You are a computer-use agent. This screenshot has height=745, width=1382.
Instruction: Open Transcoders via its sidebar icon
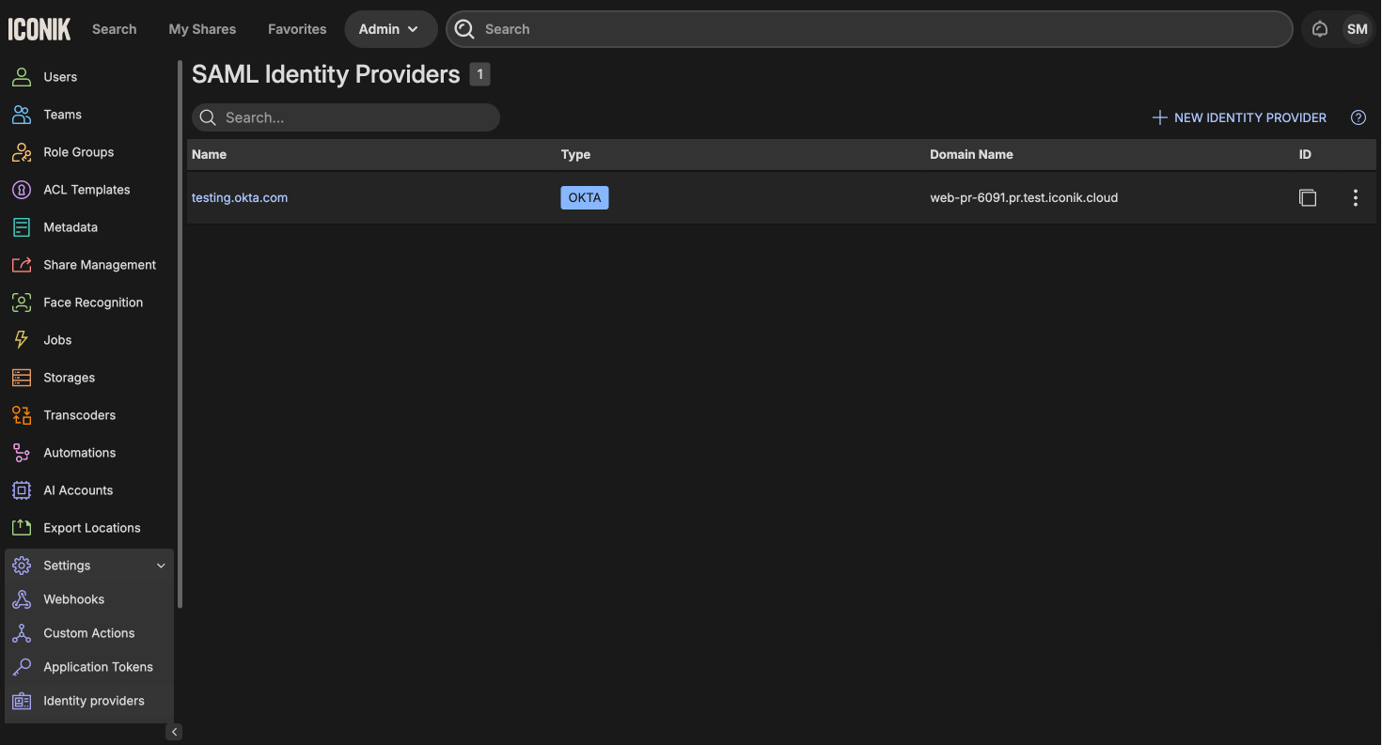pyautogui.click(x=21, y=415)
